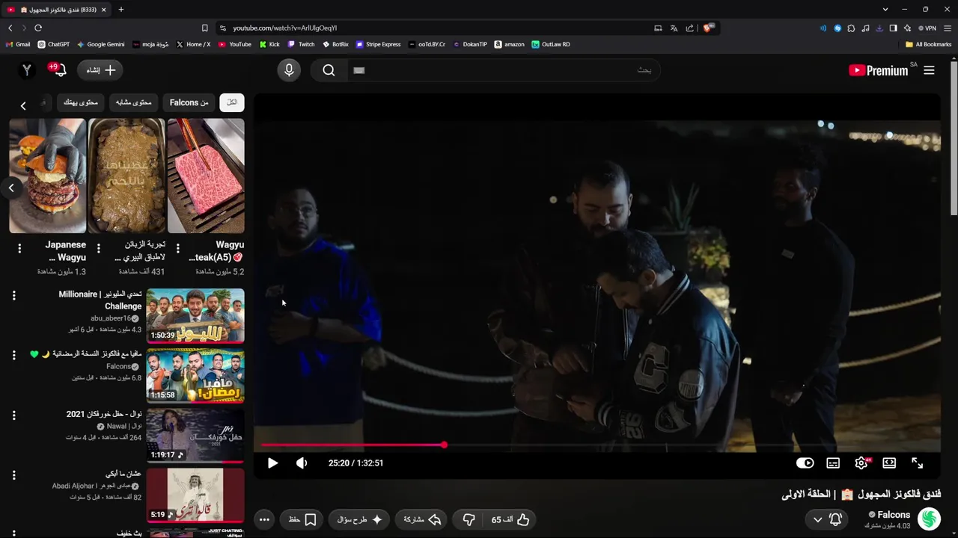This screenshot has height=538, width=958.
Task: Toggle the autoplay switch in player controls
Action: point(805,463)
